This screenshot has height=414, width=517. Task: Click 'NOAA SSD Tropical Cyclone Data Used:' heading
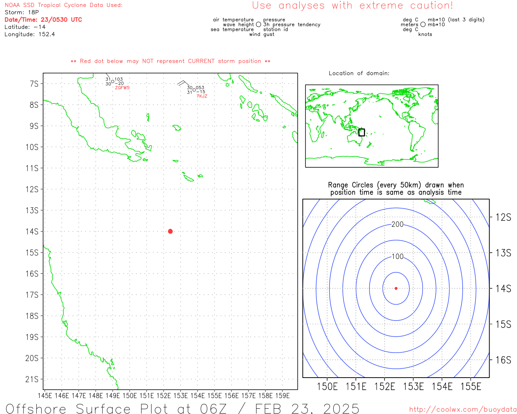pos(63,5)
